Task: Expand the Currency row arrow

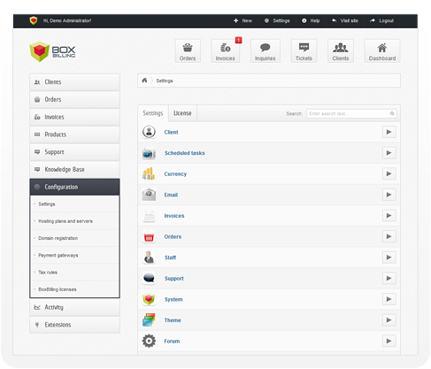Action: 389,173
